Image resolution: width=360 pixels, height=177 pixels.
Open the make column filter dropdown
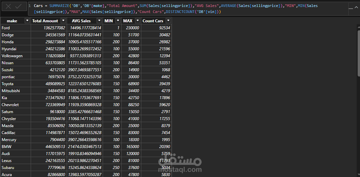[x=27, y=21]
